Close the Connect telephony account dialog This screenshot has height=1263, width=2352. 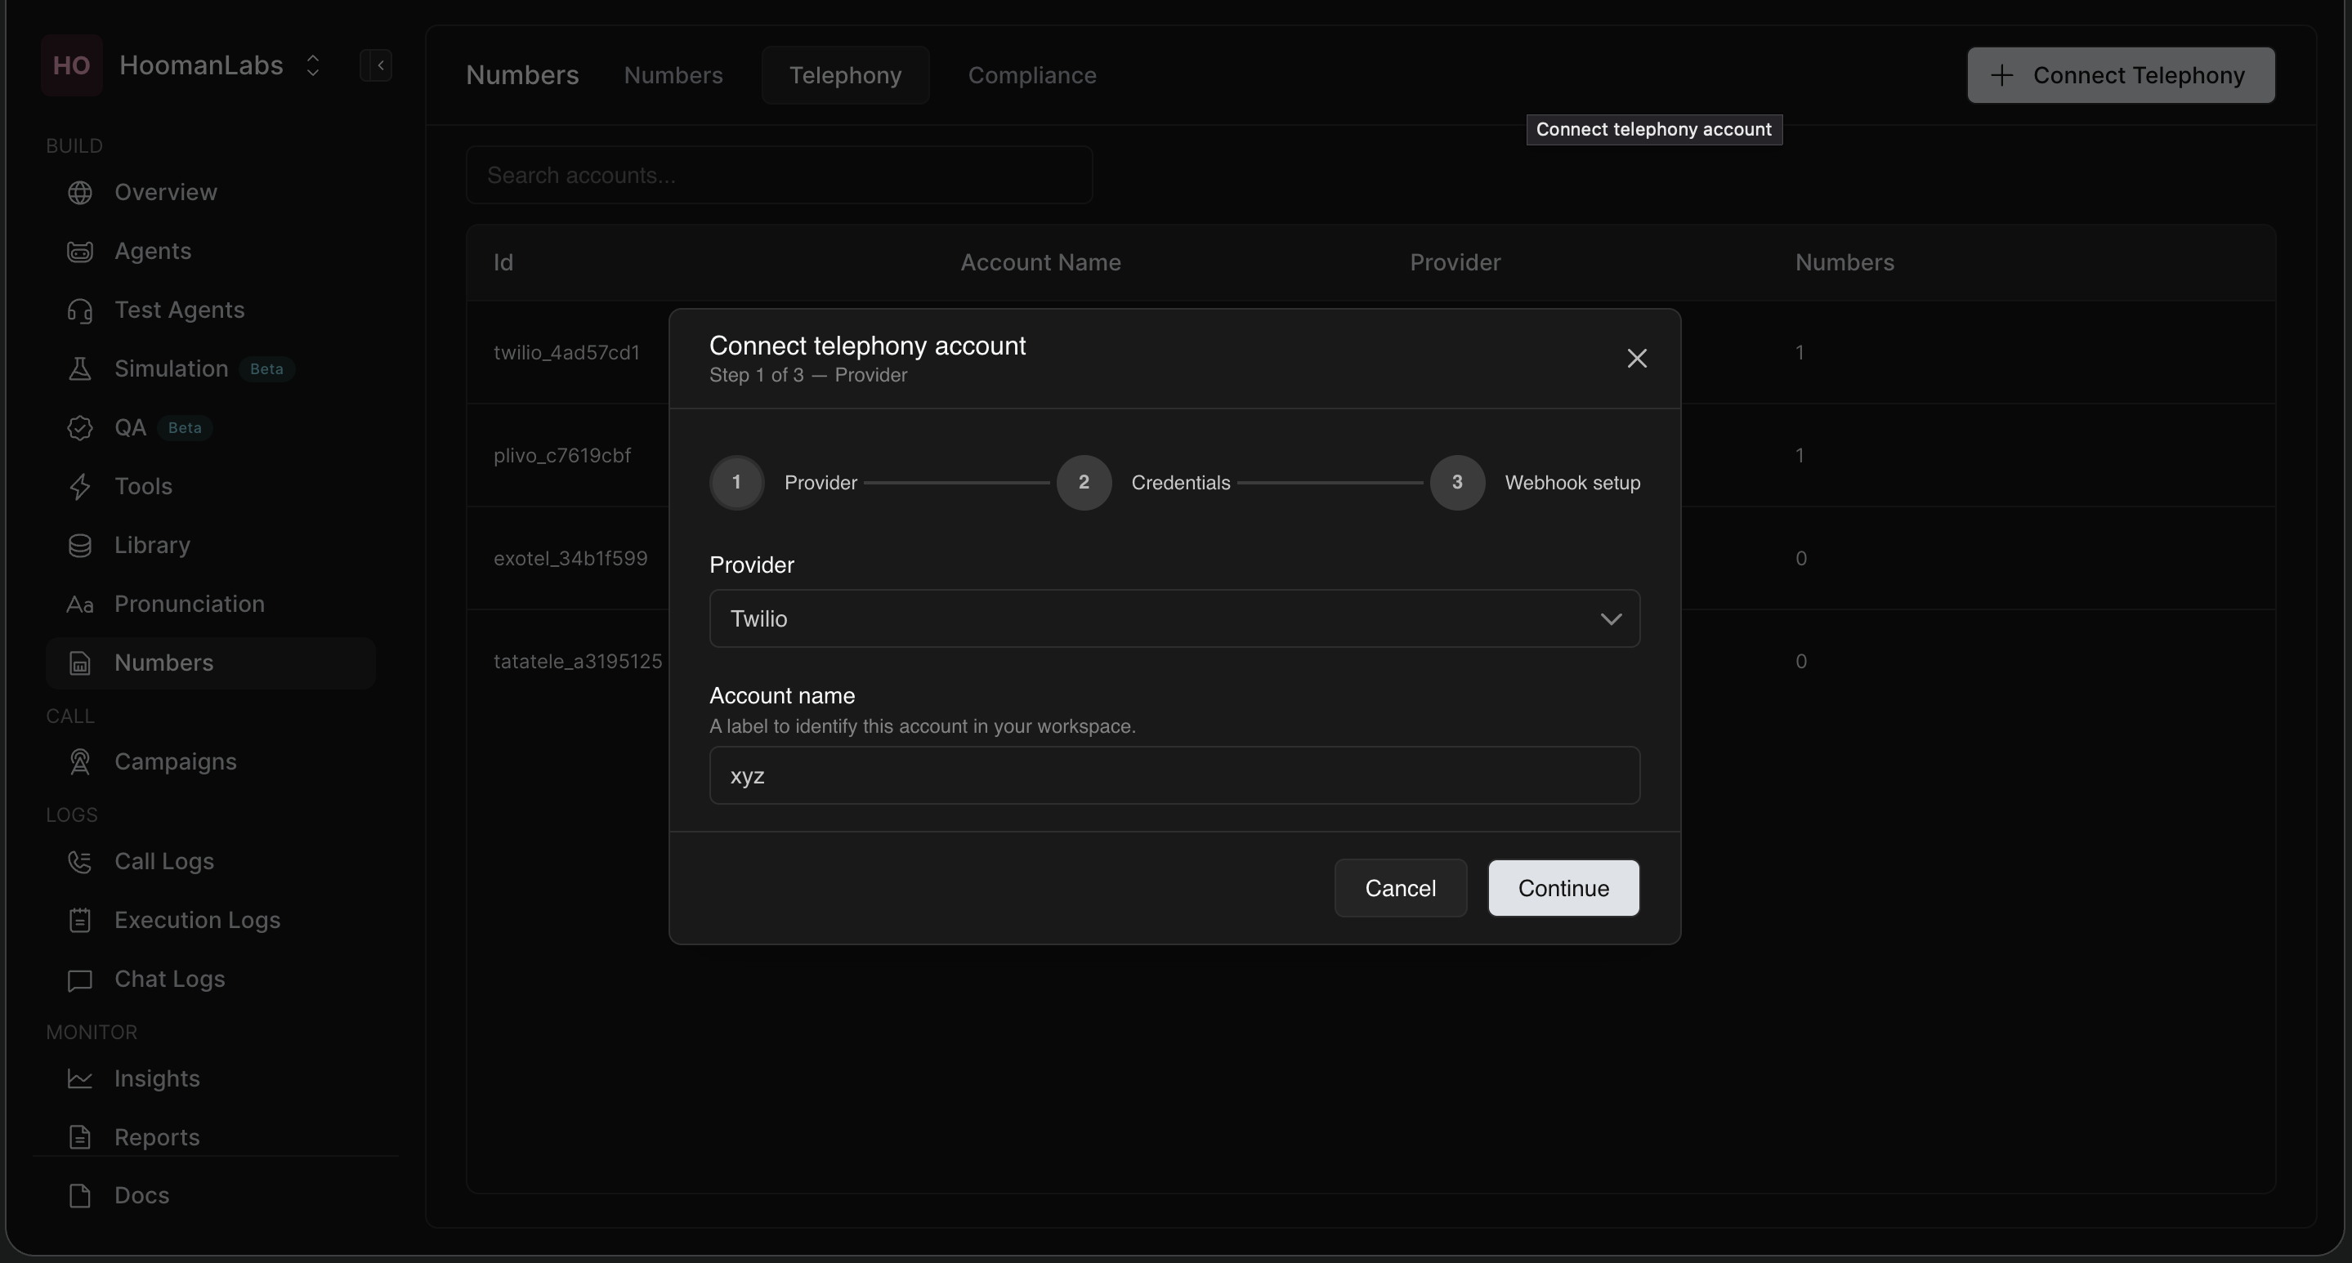(x=1636, y=359)
